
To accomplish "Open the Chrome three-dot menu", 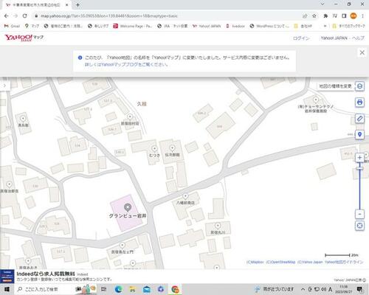I will pos(362,16).
